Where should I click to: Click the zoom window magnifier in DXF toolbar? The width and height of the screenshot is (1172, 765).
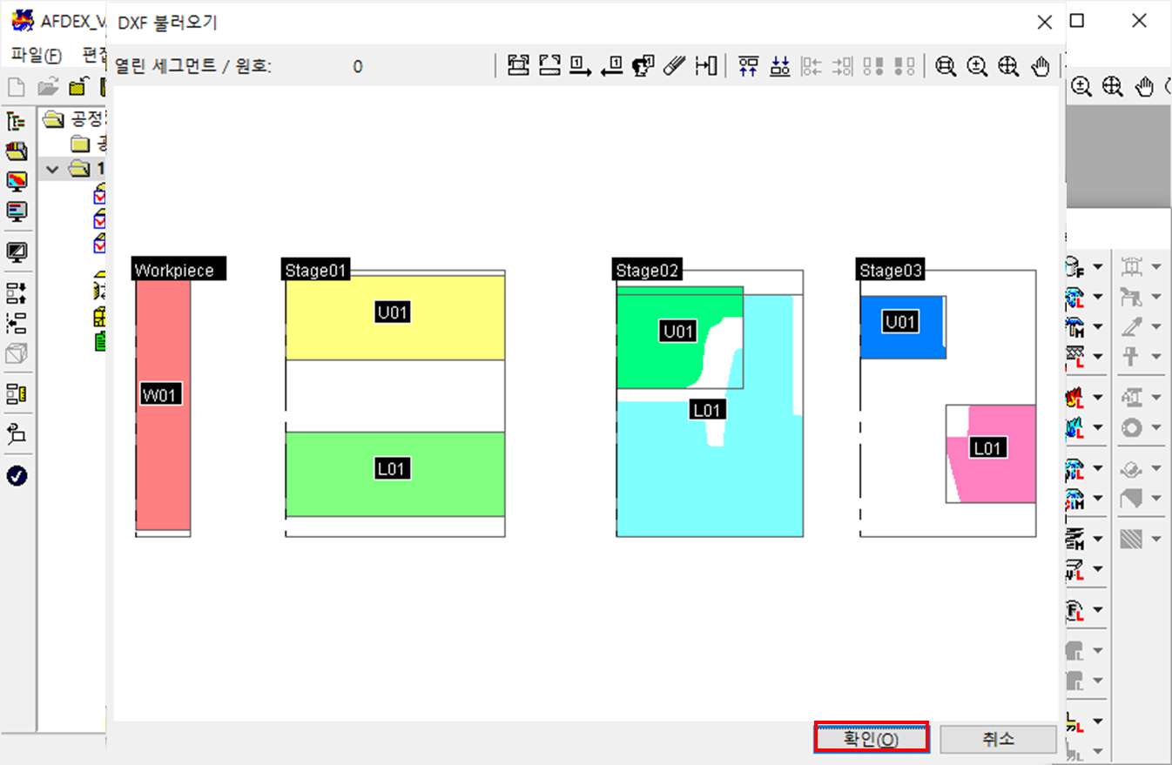[x=946, y=66]
